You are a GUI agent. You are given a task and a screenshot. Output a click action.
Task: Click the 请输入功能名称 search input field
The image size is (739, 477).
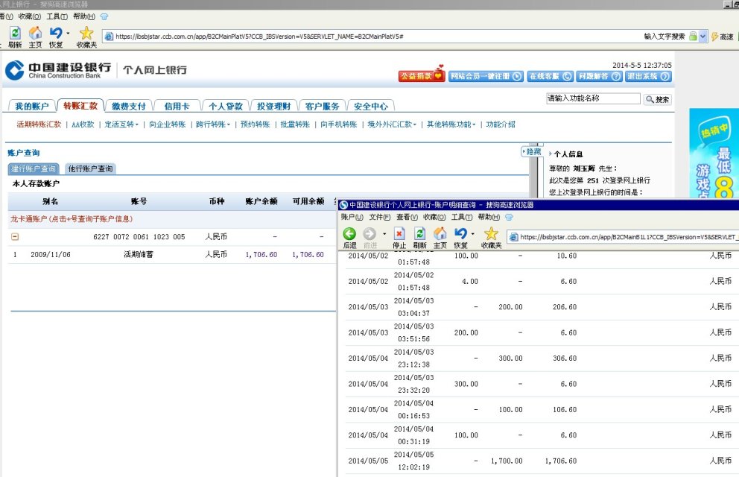pyautogui.click(x=593, y=98)
